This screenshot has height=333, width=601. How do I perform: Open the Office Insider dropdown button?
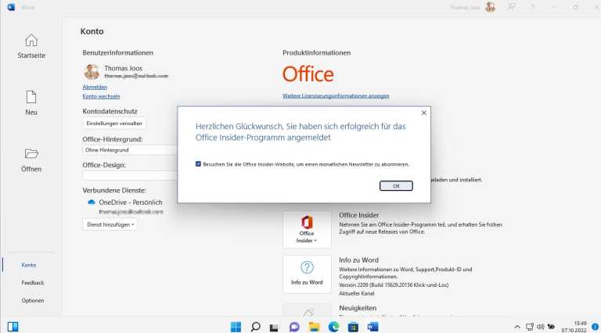tap(307, 229)
